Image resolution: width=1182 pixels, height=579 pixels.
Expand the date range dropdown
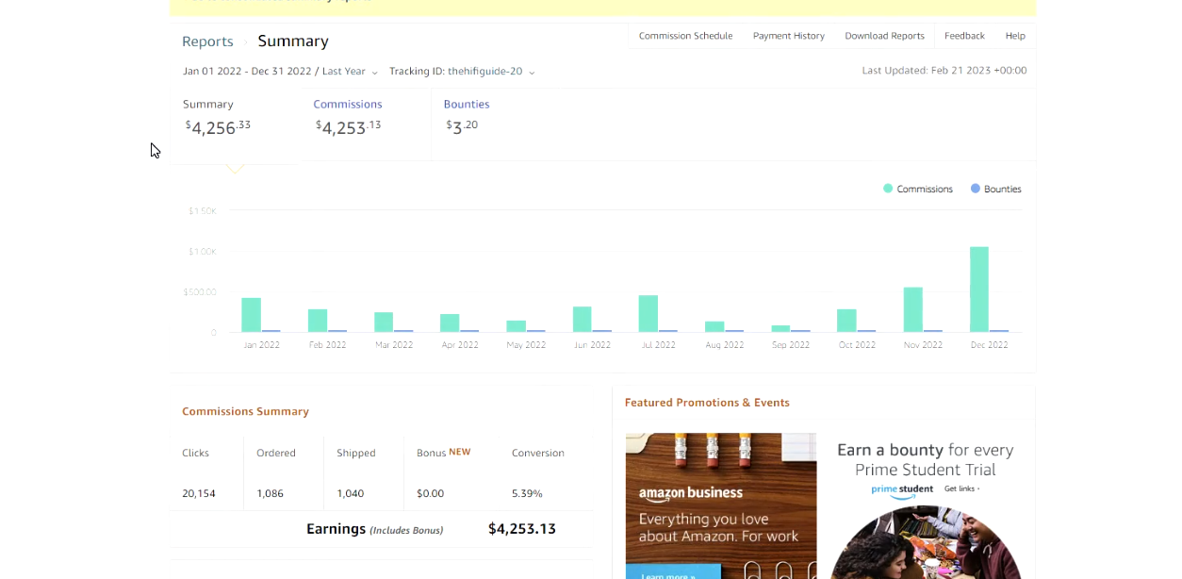coord(280,72)
